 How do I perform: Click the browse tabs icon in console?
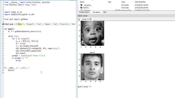(x=79, y=19)
